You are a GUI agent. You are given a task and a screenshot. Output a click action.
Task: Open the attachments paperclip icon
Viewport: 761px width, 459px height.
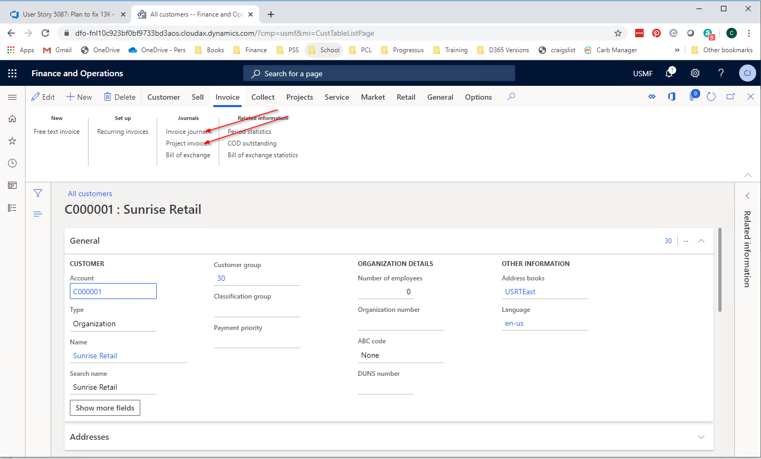[693, 96]
